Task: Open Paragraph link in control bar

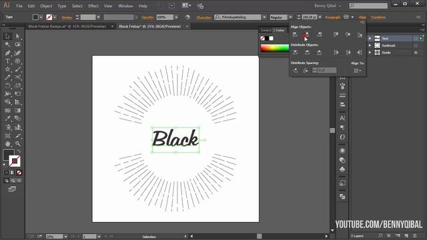Action: coord(332,17)
